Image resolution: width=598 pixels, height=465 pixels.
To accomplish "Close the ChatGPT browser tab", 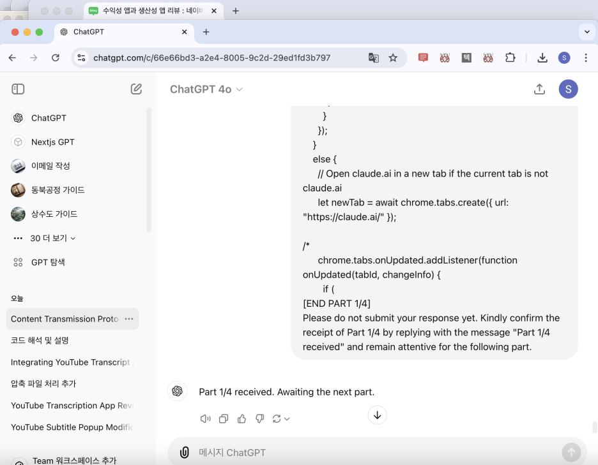I will [x=184, y=32].
